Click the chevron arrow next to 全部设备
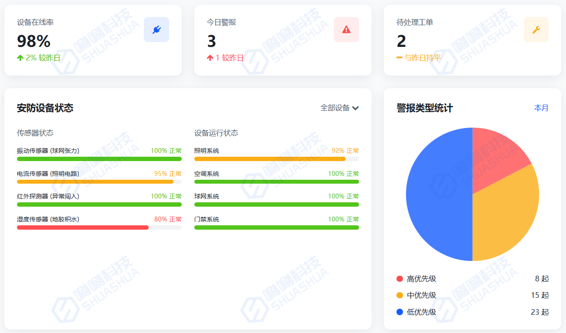This screenshot has width=566, height=333. click(356, 108)
